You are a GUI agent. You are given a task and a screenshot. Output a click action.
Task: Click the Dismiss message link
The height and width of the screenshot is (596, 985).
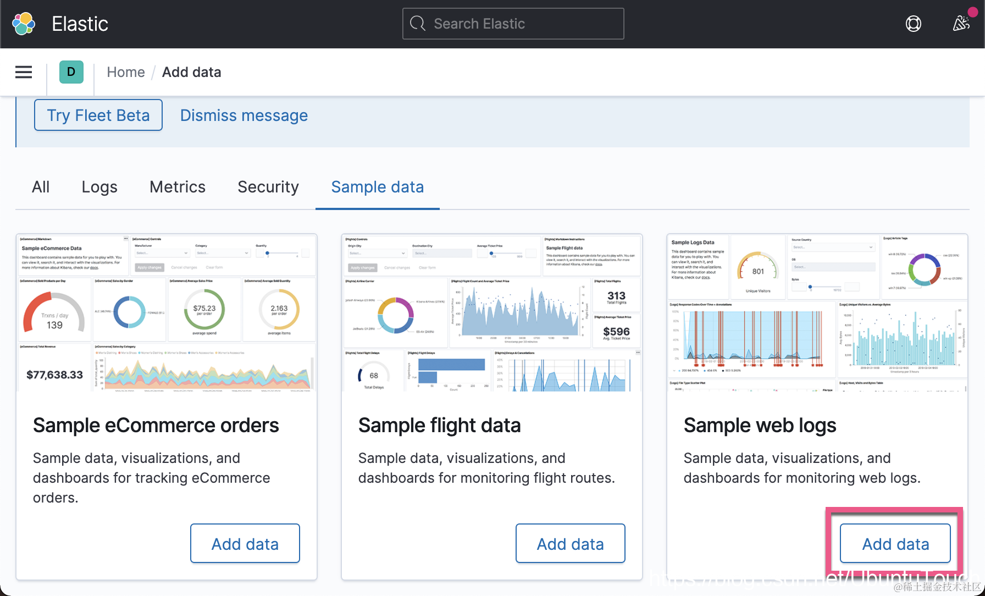(x=244, y=115)
